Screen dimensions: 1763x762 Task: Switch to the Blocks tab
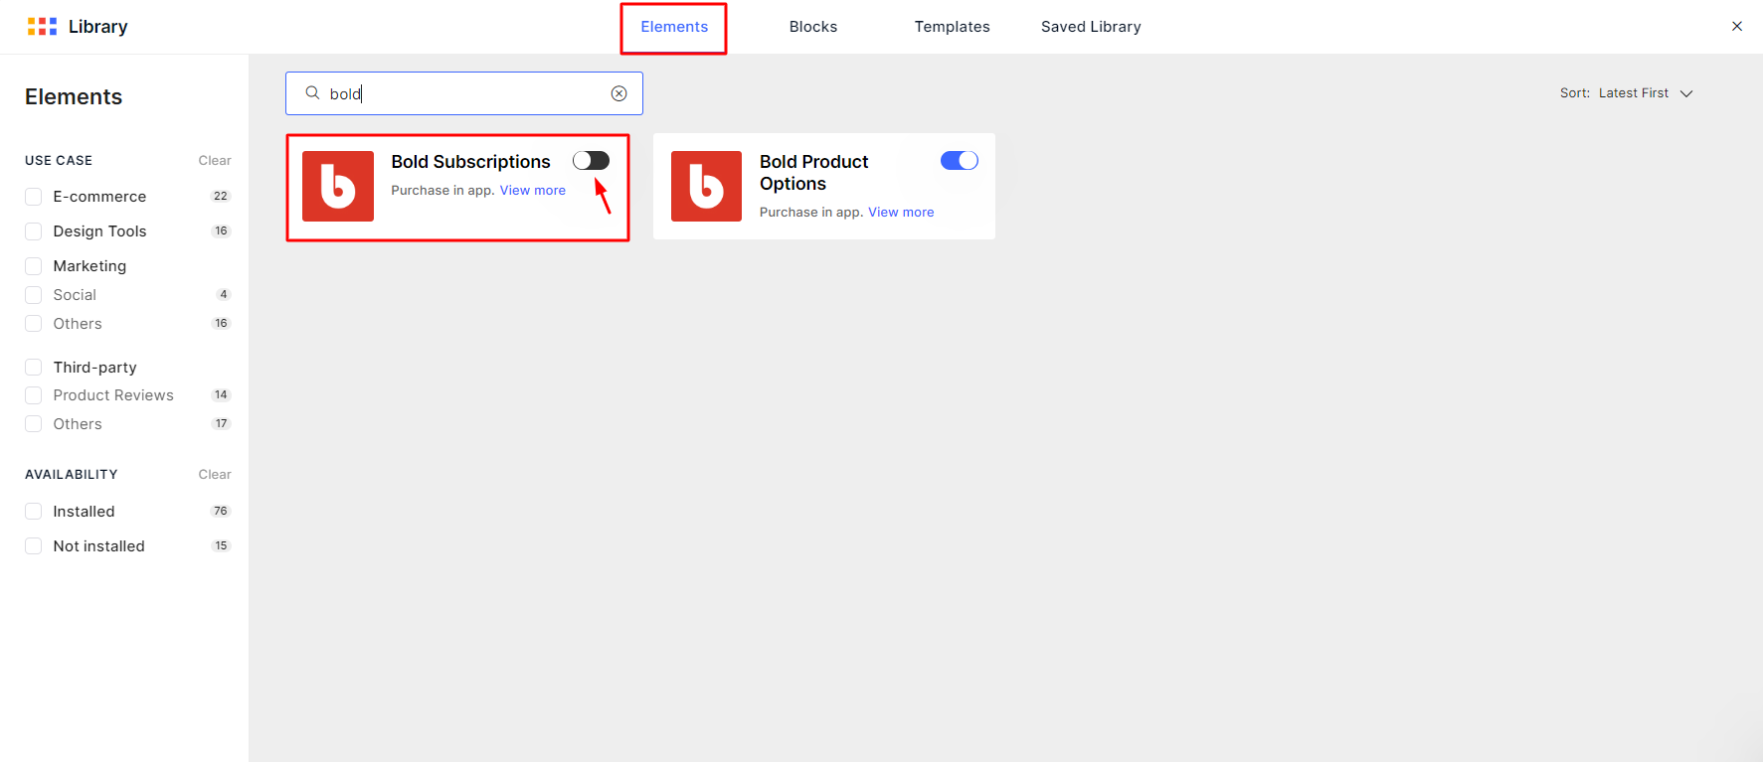tap(812, 27)
